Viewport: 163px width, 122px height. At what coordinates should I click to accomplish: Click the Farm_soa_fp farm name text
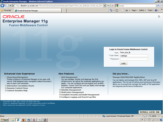[125, 53]
